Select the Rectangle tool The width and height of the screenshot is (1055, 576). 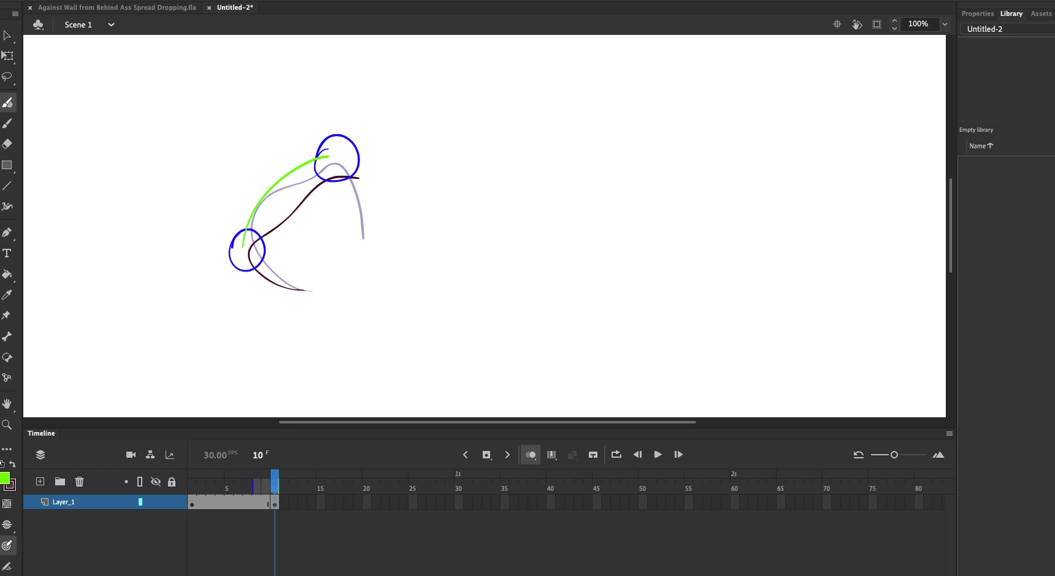click(x=7, y=165)
